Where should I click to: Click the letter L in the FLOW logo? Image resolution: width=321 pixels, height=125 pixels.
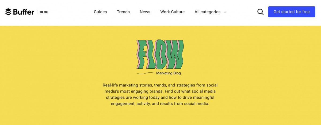pos(151,54)
